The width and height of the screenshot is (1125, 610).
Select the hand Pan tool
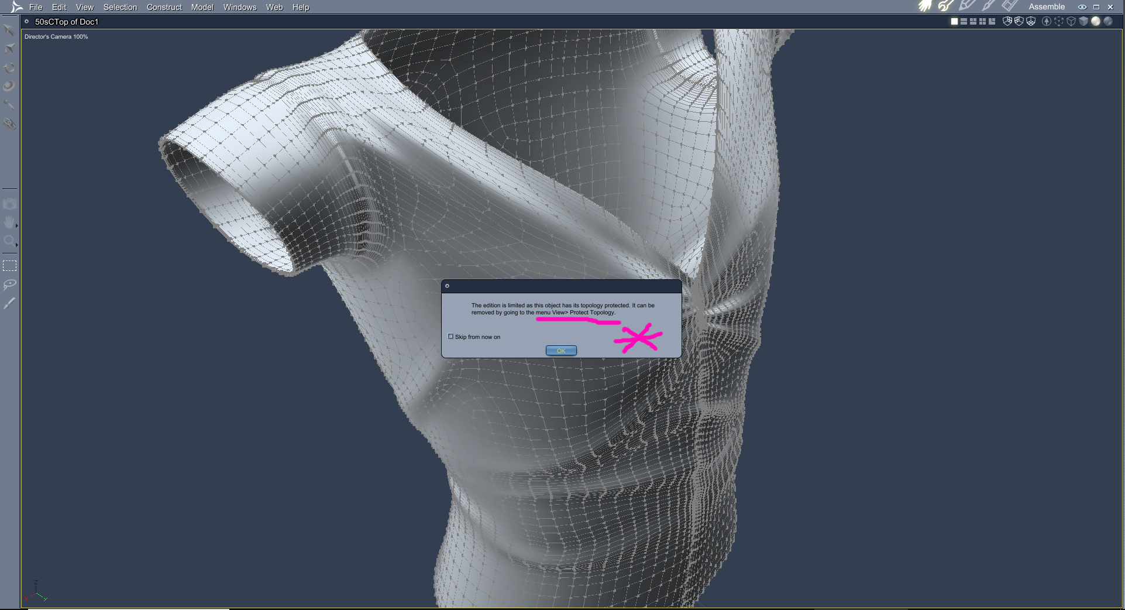pyautogui.click(x=9, y=222)
